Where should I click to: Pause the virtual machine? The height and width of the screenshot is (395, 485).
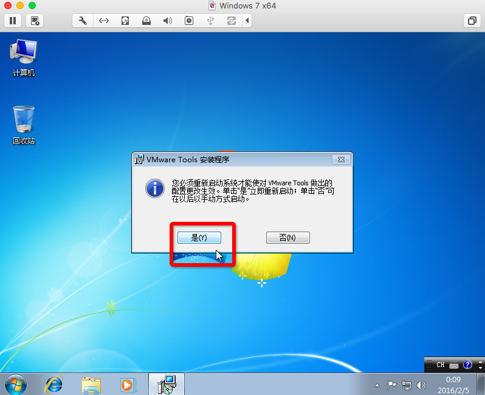pos(13,21)
